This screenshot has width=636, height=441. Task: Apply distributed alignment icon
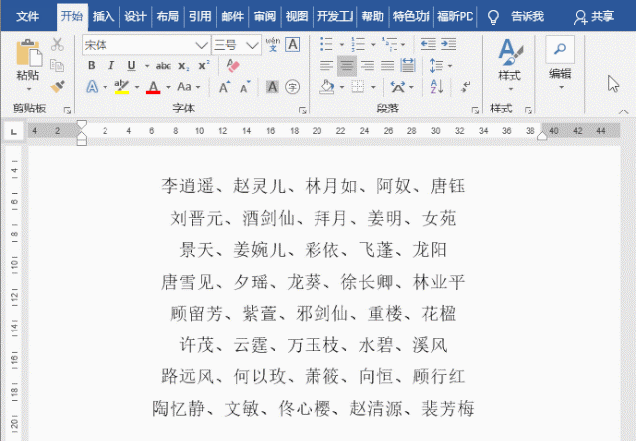pos(408,65)
